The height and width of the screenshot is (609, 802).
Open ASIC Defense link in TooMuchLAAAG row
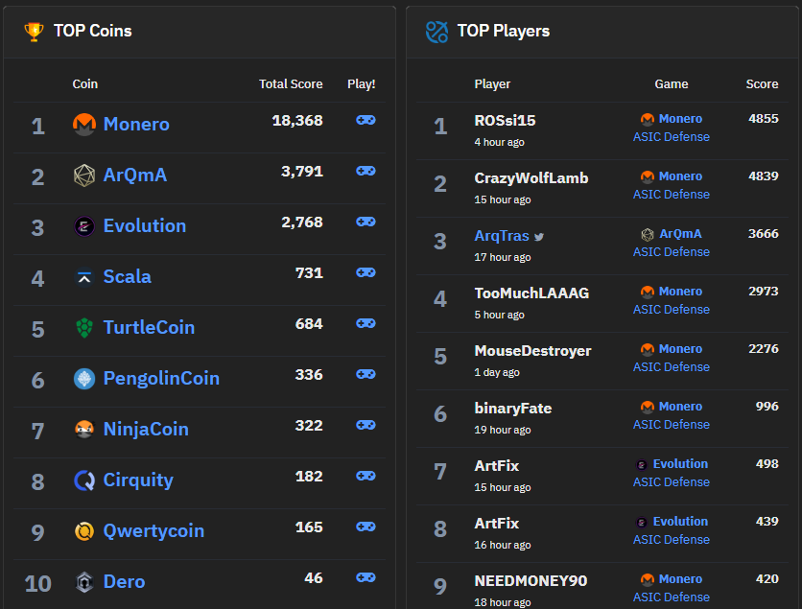pyautogui.click(x=672, y=310)
